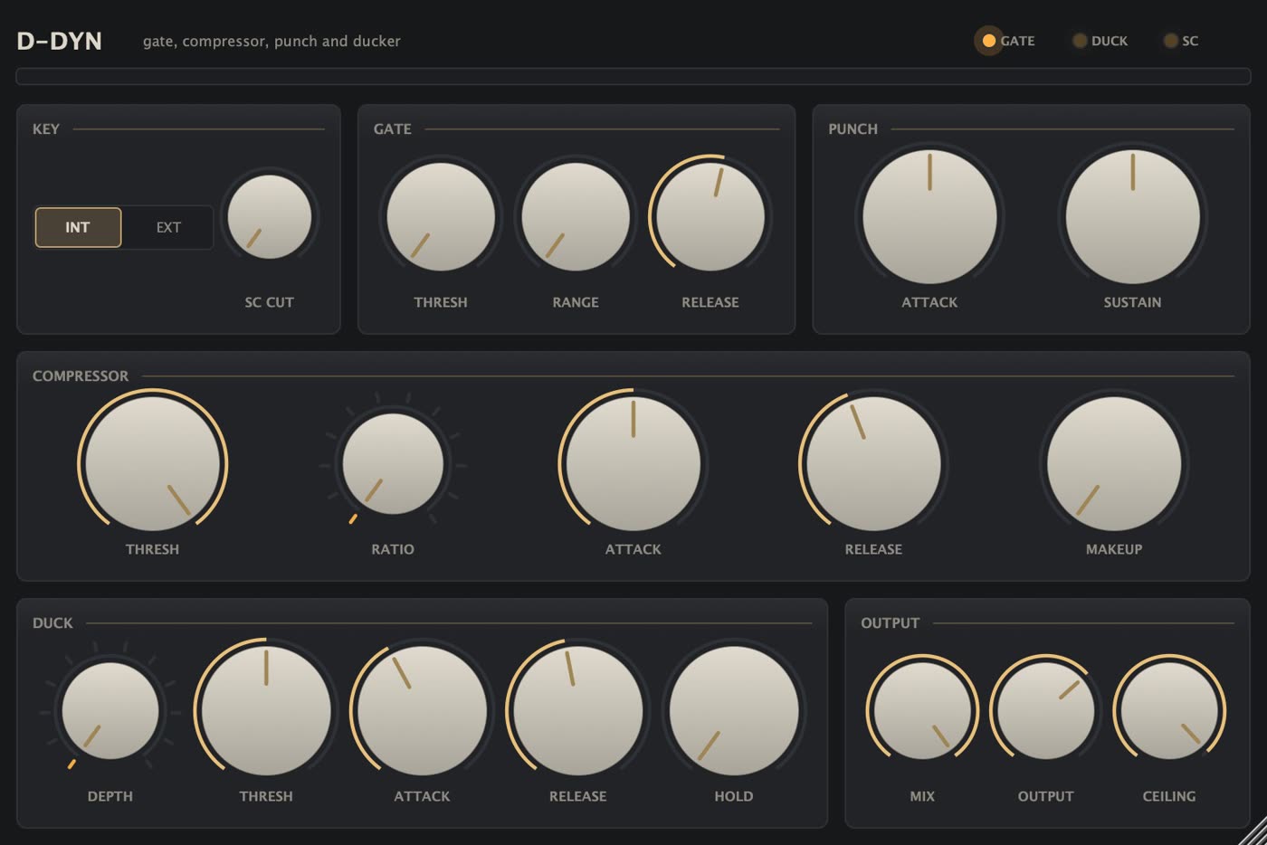The width and height of the screenshot is (1267, 845).
Task: Click the Compressor MAKEUP knob
Action: 1114,464
